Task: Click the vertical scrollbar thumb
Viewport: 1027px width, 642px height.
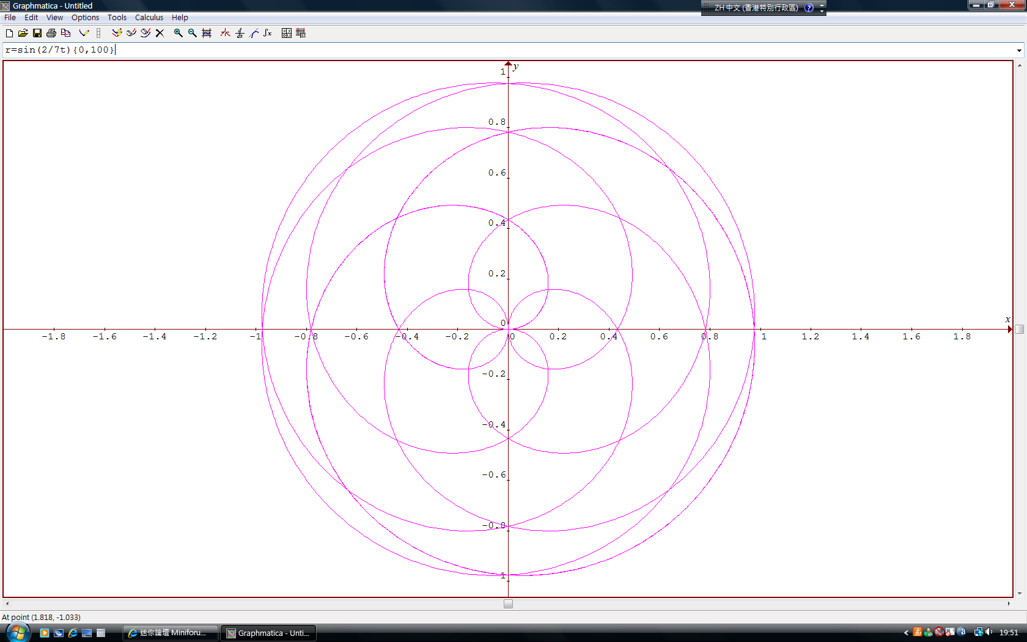Action: (x=1019, y=329)
